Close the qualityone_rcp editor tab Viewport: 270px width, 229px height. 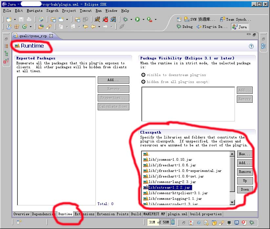click(x=51, y=36)
